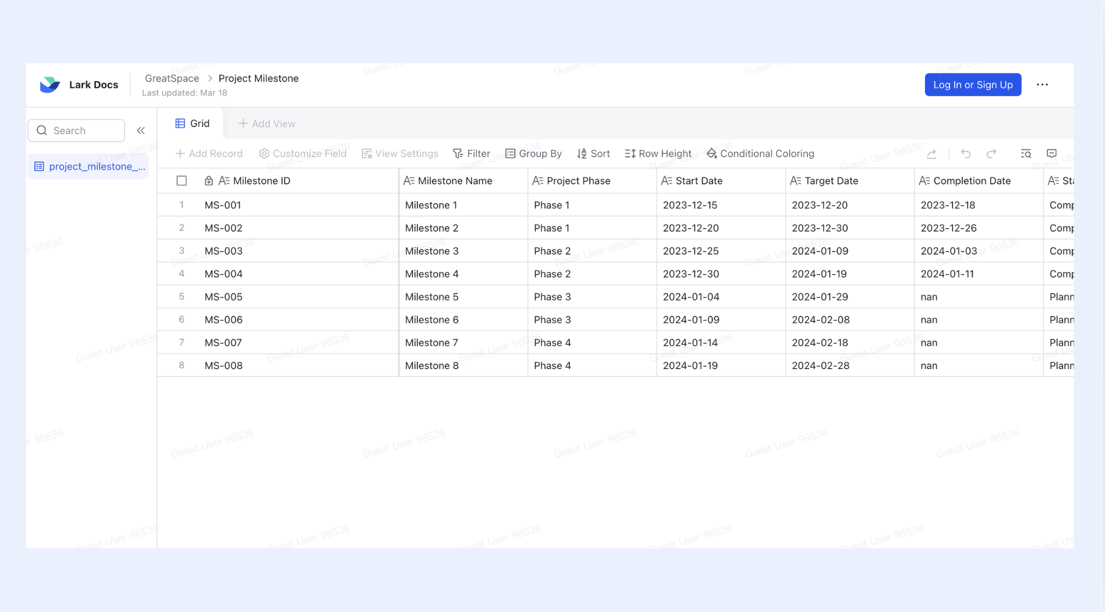Click the GreatSpace breadcrumb link

pos(172,78)
